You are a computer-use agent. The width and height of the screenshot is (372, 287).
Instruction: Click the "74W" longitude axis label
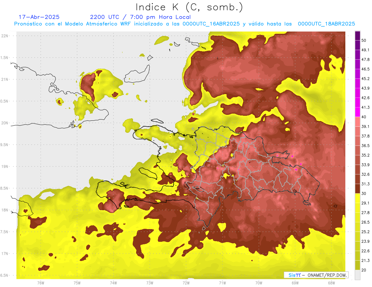pos(113,283)
